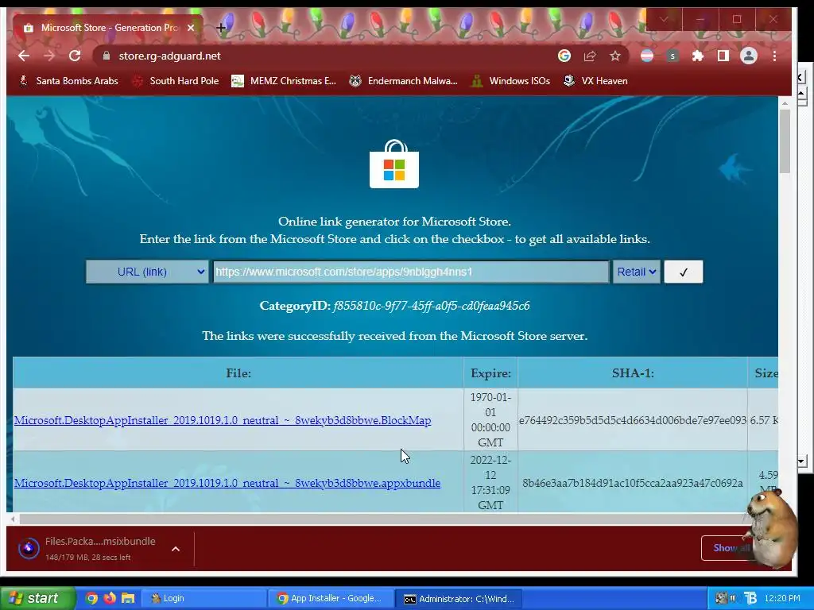Click the Google icon in address bar

pos(564,56)
